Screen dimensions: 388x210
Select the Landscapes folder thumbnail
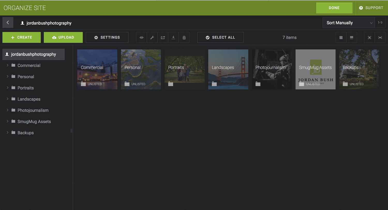[228, 69]
